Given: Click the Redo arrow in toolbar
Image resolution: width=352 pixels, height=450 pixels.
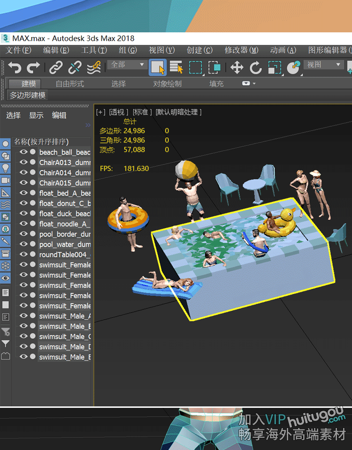Looking at the screenshot, I should pos(33,67).
